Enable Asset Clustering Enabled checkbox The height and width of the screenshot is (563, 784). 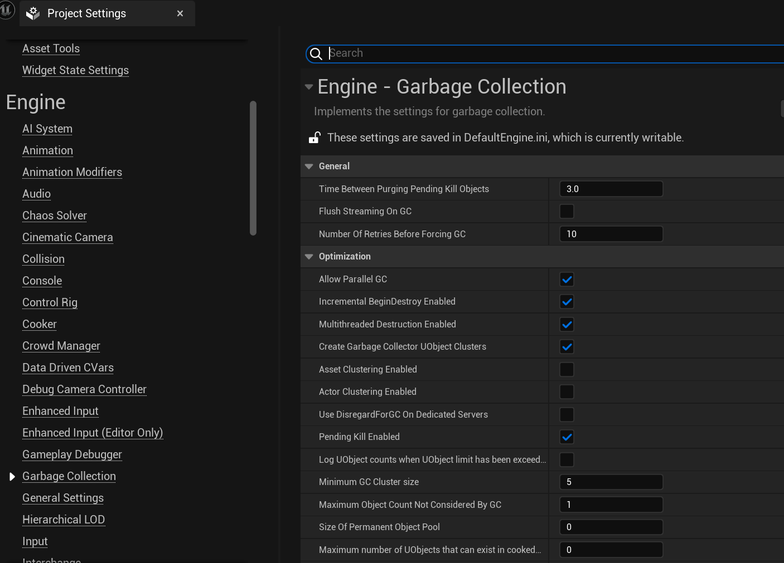[567, 370]
